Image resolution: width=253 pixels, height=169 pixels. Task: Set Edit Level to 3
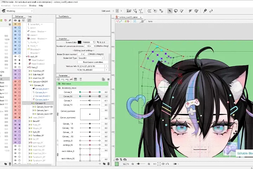121,11
